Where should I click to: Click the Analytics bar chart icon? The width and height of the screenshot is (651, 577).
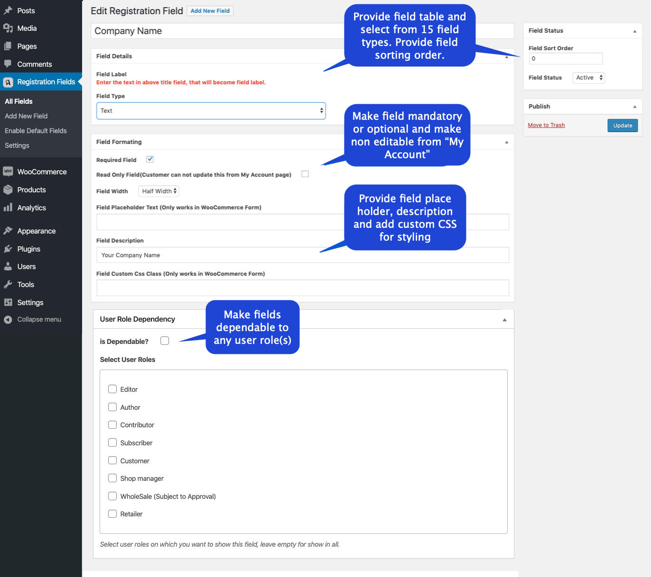8,207
